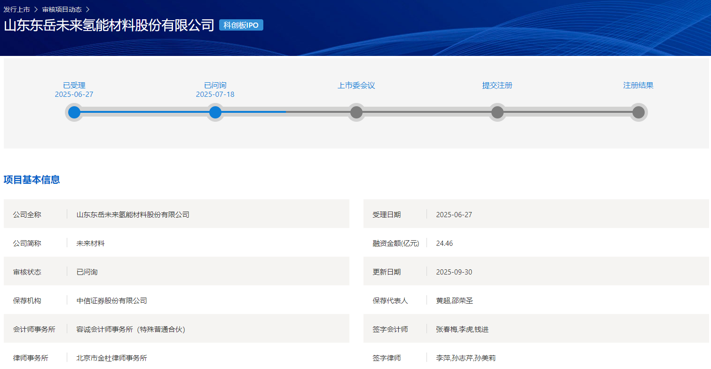Click the 2025-07-18 date under 已问询
The width and height of the screenshot is (711, 369).
coord(215,94)
